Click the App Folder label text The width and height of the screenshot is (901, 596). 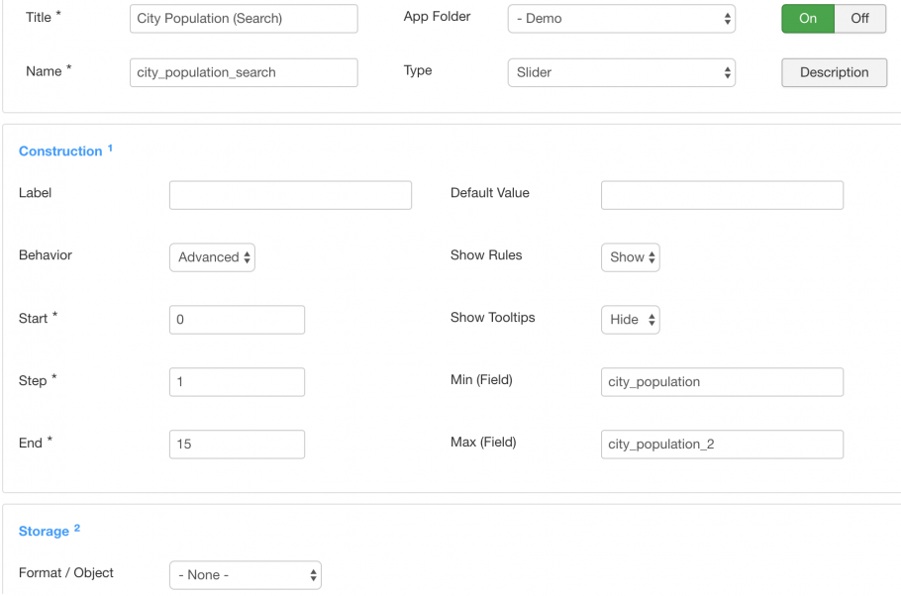pos(437,16)
